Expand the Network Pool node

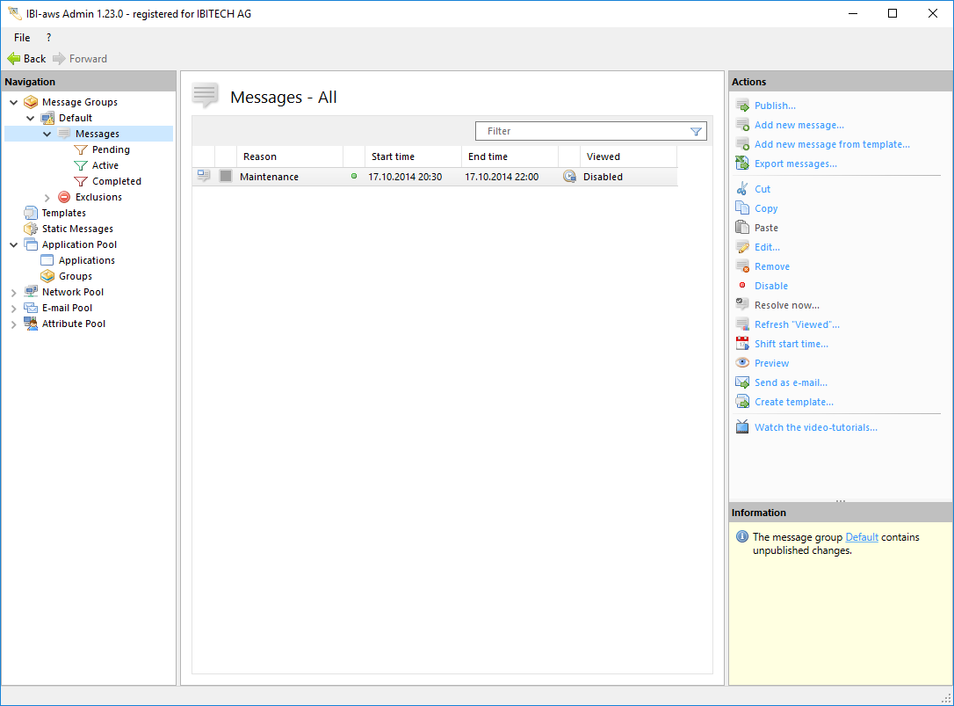(14, 292)
